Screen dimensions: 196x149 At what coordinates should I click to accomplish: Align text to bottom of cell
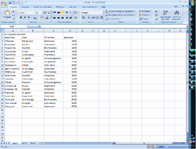click(x=62, y=12)
